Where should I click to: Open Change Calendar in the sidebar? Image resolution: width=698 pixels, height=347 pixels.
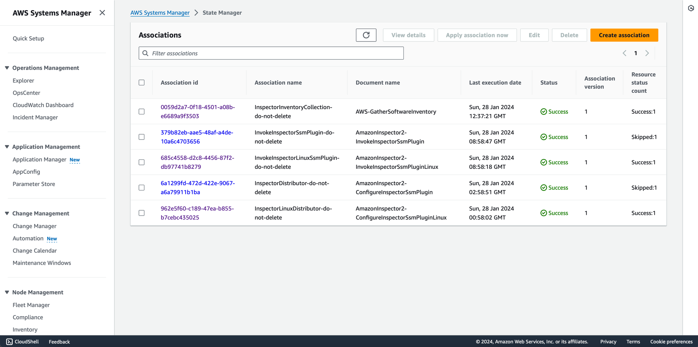35,250
